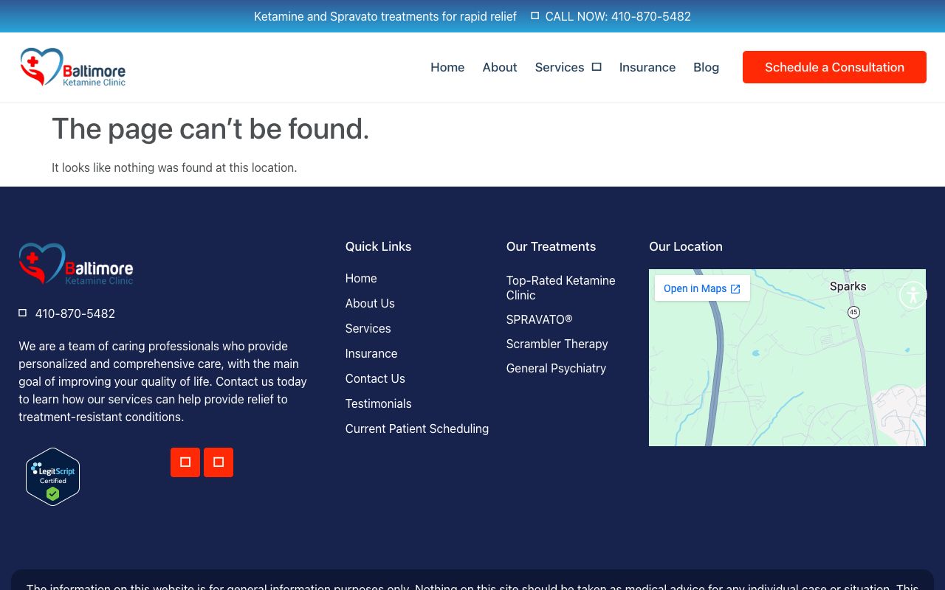
Task: Open the Scrambler Therapy link
Action: point(557,344)
